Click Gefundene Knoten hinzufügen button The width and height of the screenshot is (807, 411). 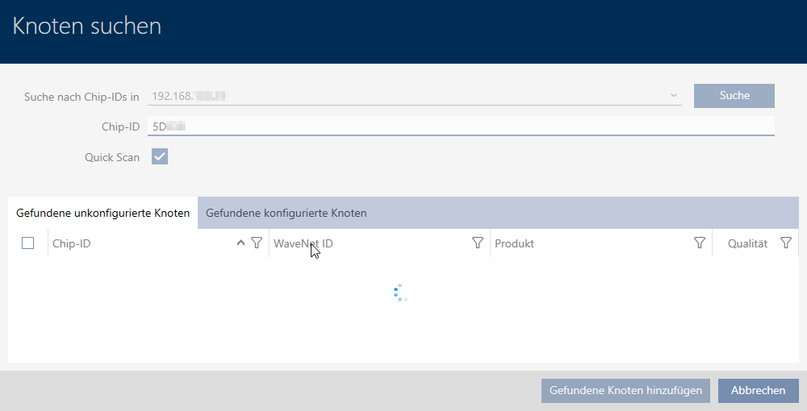click(625, 390)
